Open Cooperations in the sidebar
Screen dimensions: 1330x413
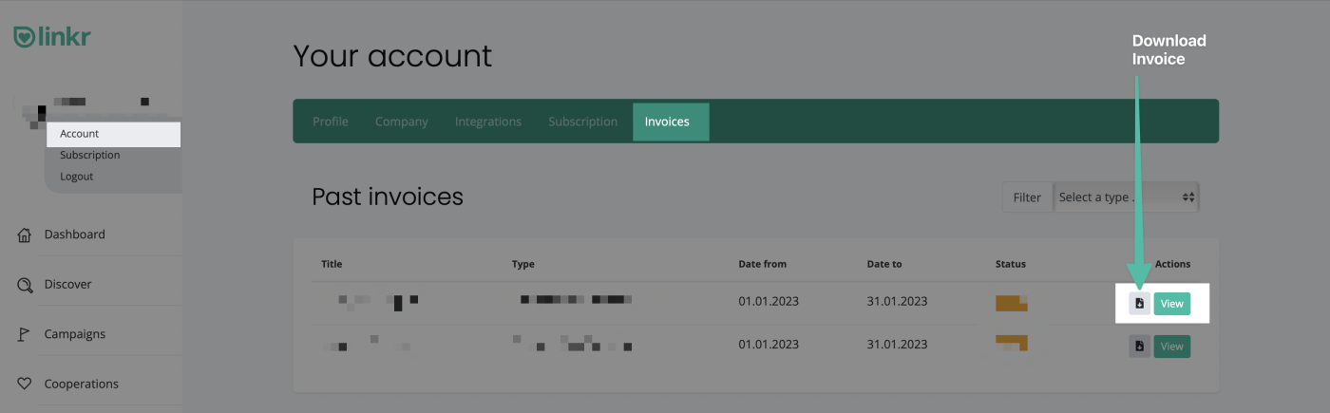(x=82, y=385)
